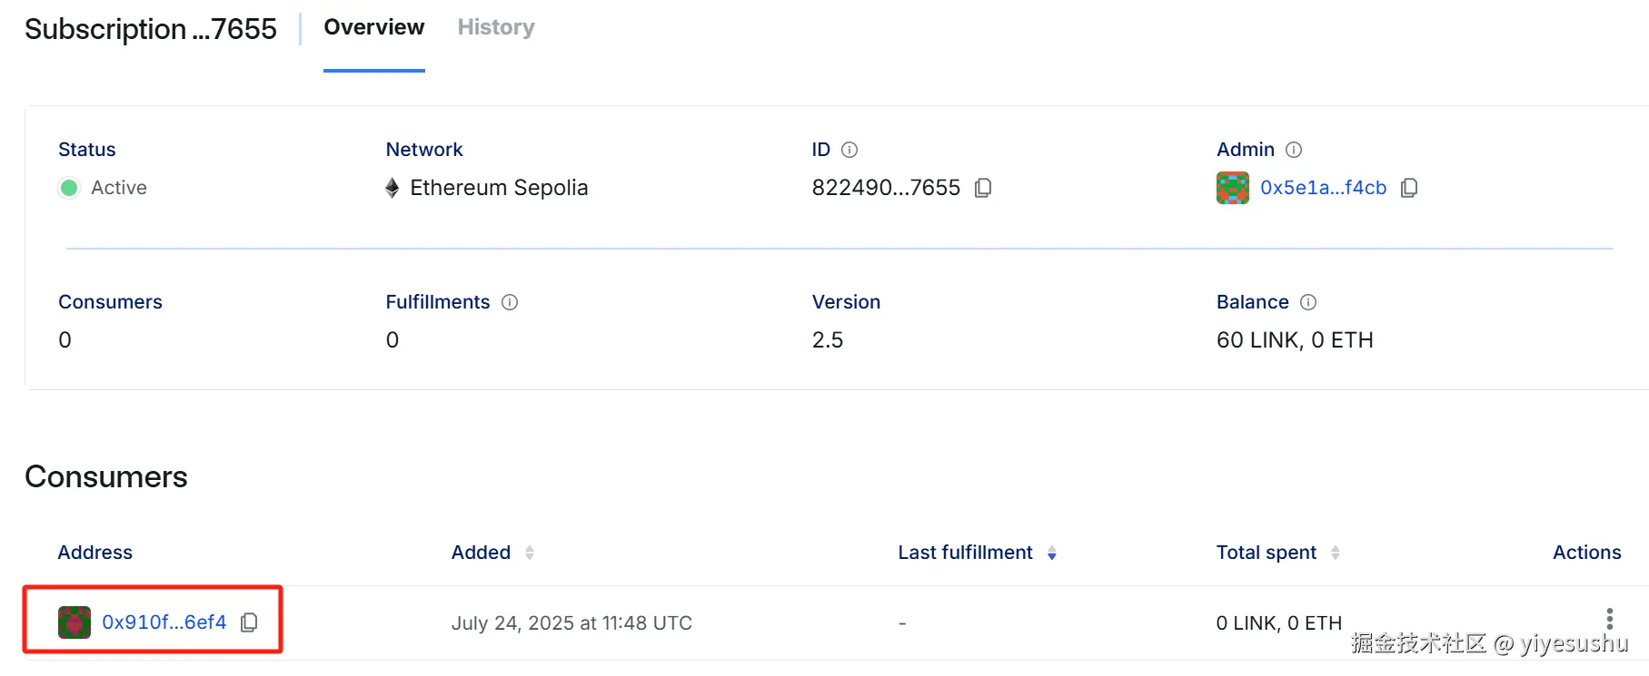Switch to the History tab
Viewport: 1649px width, 676px height.
coord(496,27)
